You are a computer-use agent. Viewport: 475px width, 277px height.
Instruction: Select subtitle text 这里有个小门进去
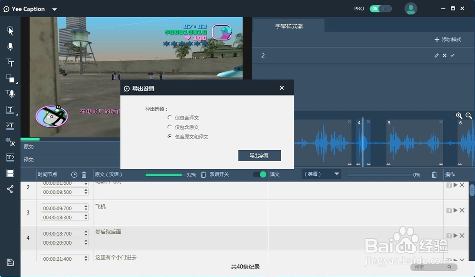click(116, 258)
